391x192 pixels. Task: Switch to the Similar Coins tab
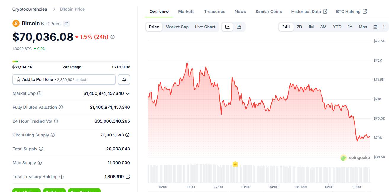pyautogui.click(x=268, y=12)
